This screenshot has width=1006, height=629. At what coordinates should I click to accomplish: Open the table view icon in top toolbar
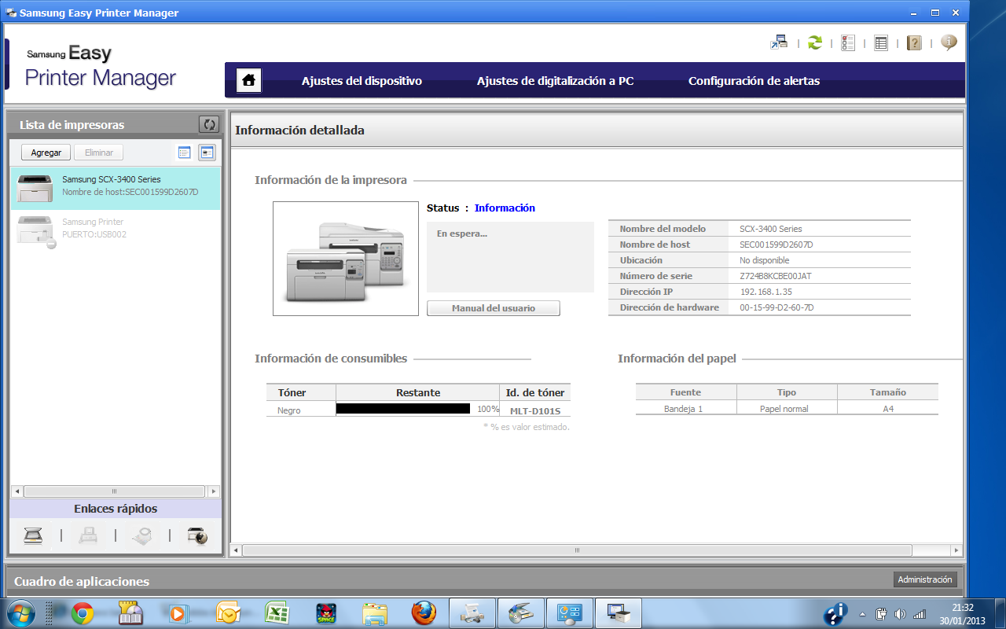coord(881,42)
